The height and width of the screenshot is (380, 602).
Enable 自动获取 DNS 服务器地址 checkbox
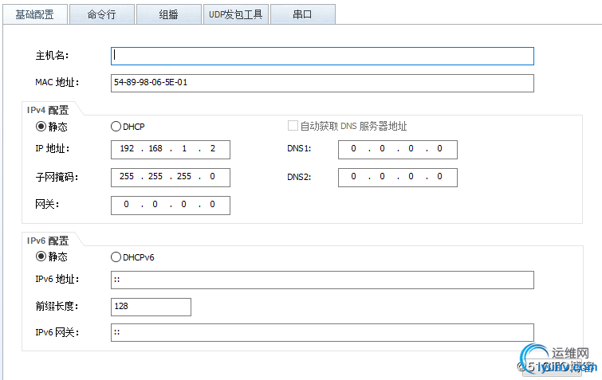(293, 126)
